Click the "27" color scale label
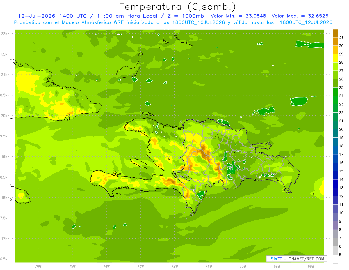 (341, 71)
